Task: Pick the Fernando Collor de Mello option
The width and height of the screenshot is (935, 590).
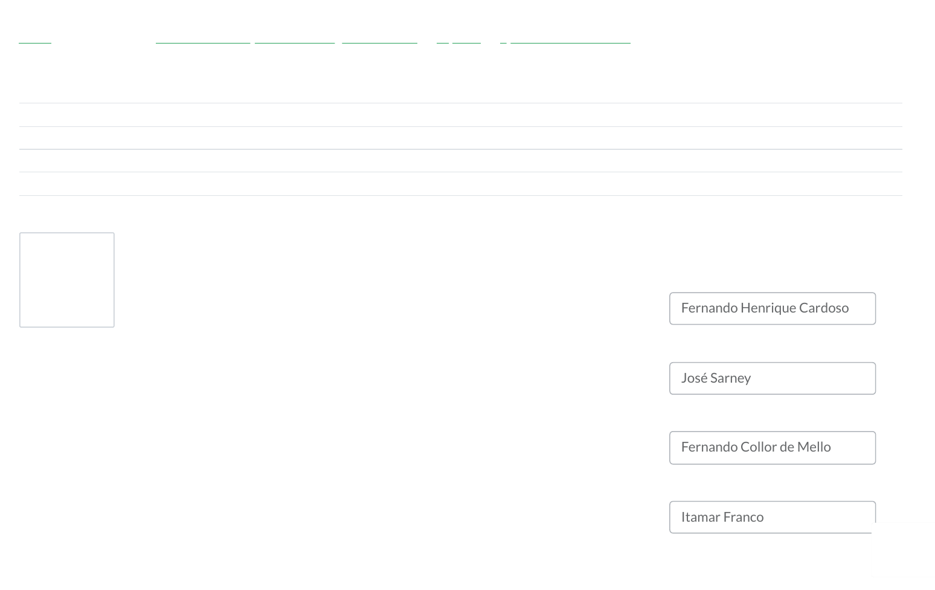Action: coord(772,448)
